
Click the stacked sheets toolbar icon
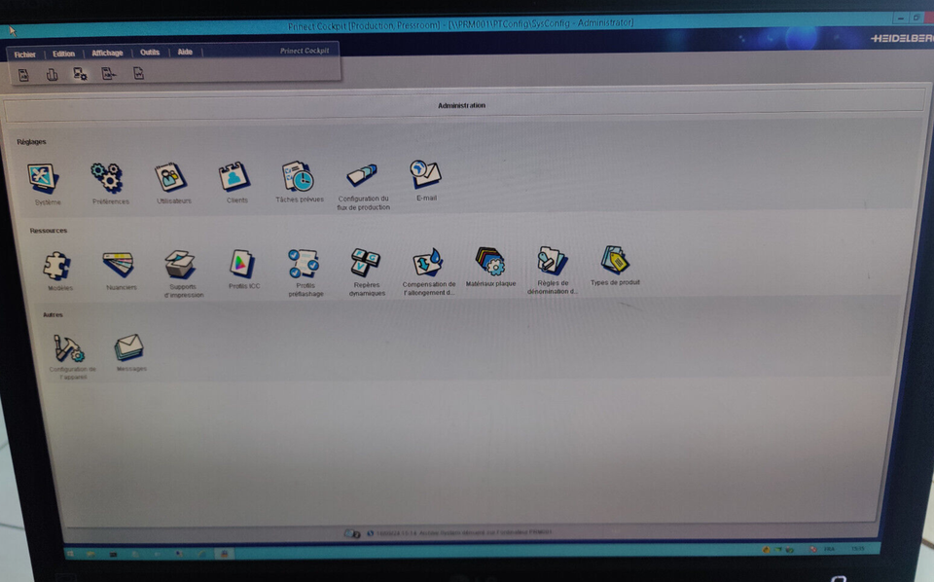pyautogui.click(x=52, y=75)
